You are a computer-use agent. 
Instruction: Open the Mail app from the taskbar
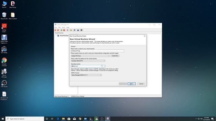pyautogui.click(x=74, y=119)
